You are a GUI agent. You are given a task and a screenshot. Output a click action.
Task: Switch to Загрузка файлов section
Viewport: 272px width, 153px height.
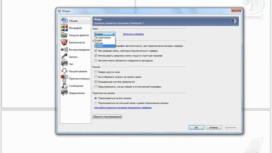click(79, 35)
